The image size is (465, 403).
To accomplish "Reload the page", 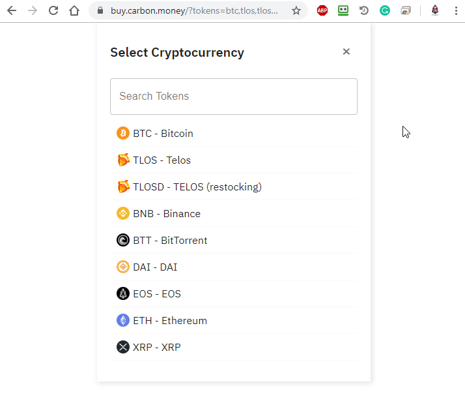I will coord(53,10).
